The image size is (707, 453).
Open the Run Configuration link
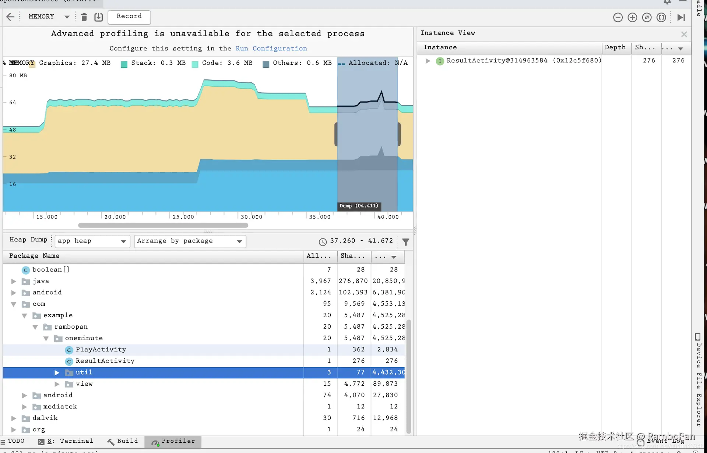[x=271, y=49]
